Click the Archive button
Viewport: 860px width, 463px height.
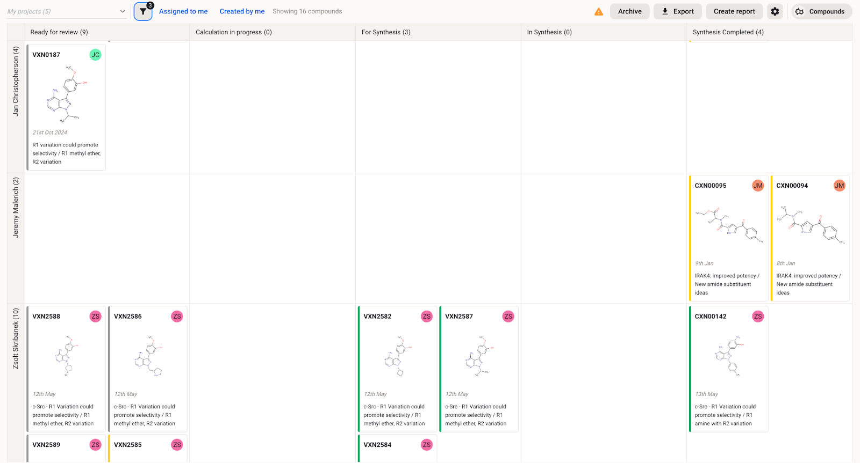pos(629,11)
